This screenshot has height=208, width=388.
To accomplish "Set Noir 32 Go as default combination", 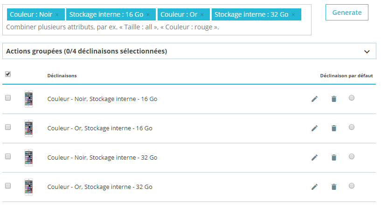I will point(351,156).
